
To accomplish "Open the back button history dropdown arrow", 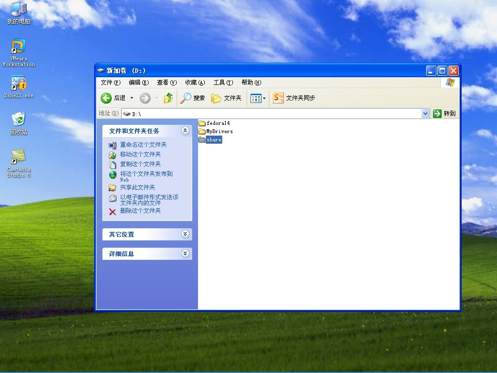I will click(132, 98).
